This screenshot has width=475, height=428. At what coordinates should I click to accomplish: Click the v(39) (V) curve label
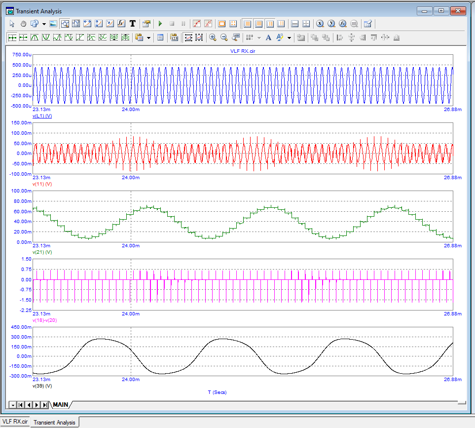coord(42,386)
